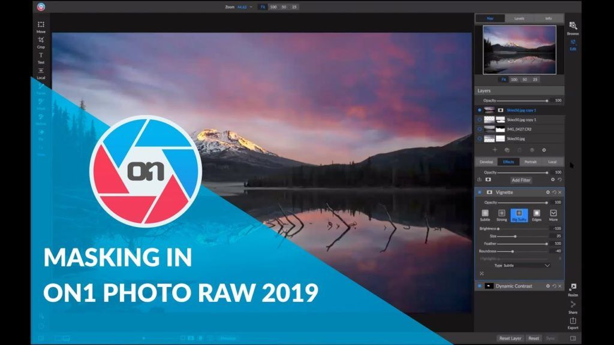Select the Strong vignette preset
The image size is (614, 345).
point(502,215)
